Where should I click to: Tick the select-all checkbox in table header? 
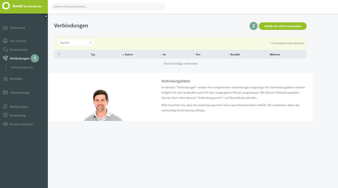click(59, 54)
